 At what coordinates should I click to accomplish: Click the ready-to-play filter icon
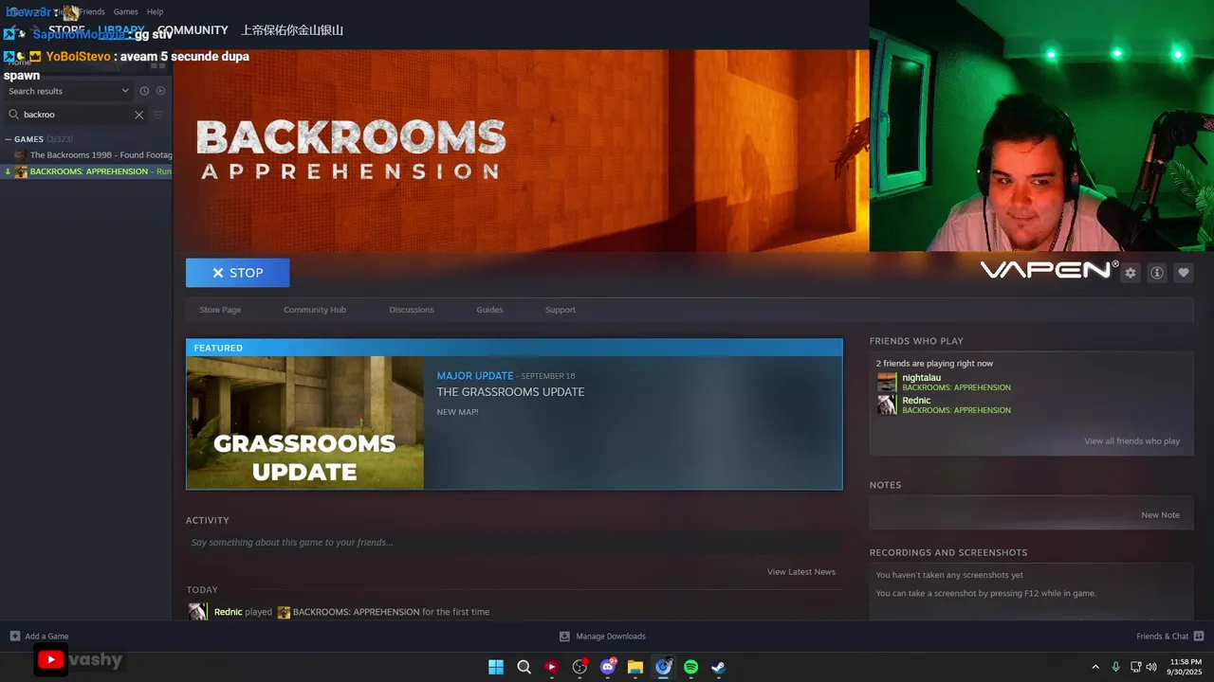(160, 91)
